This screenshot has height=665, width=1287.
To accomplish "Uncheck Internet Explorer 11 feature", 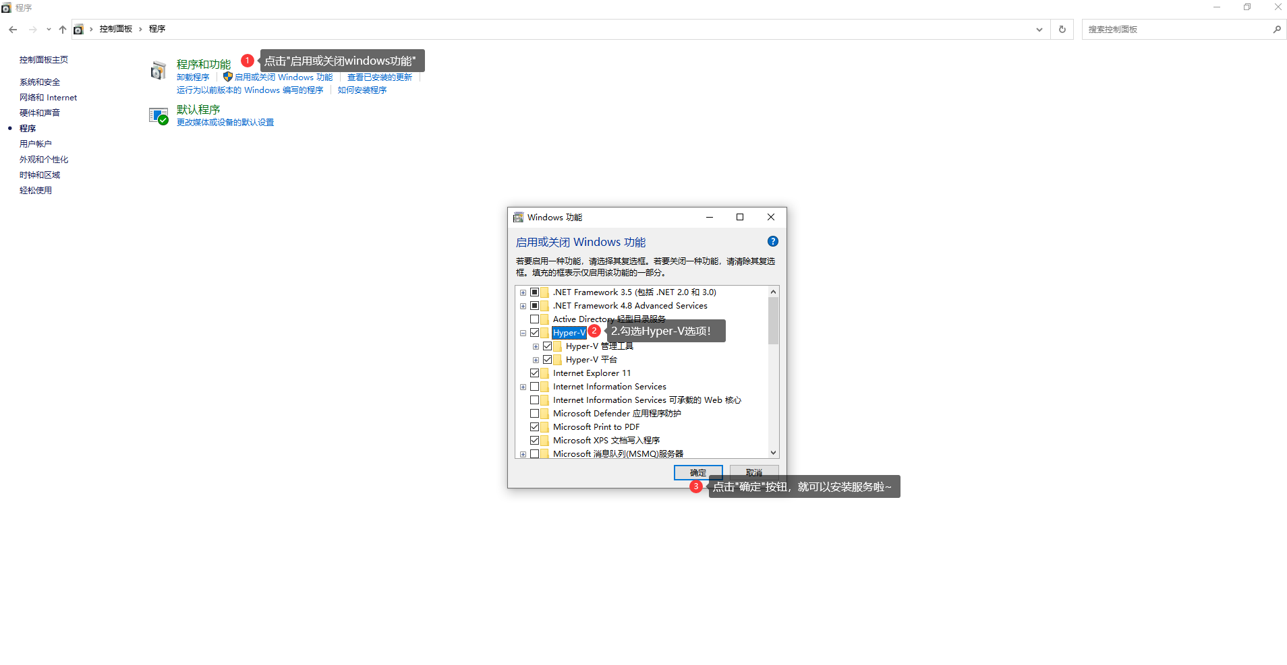I will (534, 373).
